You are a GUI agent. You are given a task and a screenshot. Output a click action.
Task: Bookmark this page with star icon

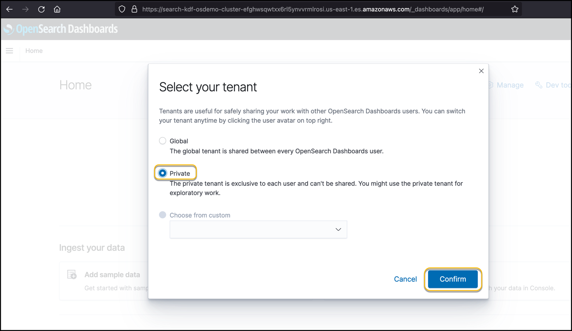pyautogui.click(x=515, y=9)
